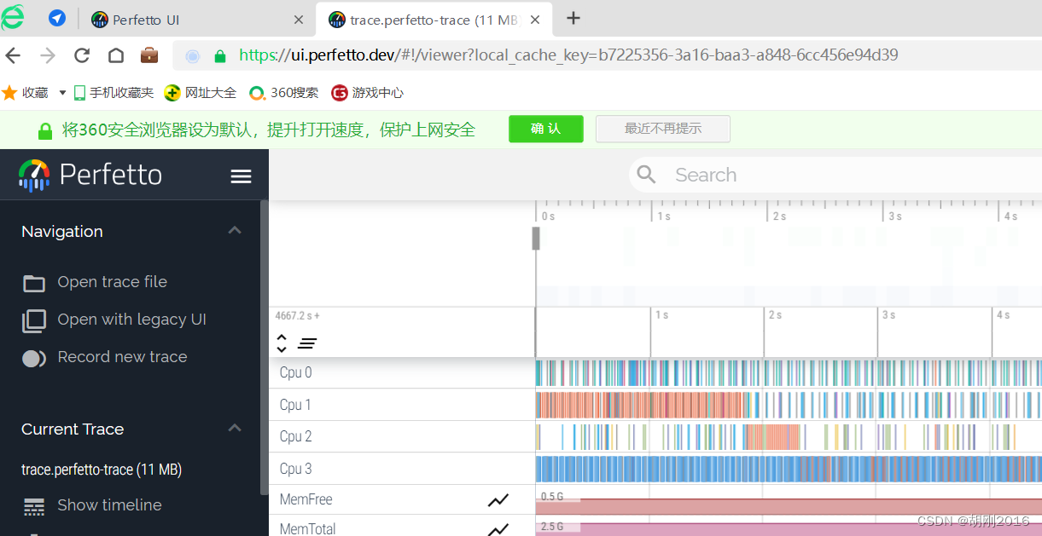This screenshot has width=1042, height=536.
Task: Click Open with legacy UI
Action: pyautogui.click(x=131, y=320)
